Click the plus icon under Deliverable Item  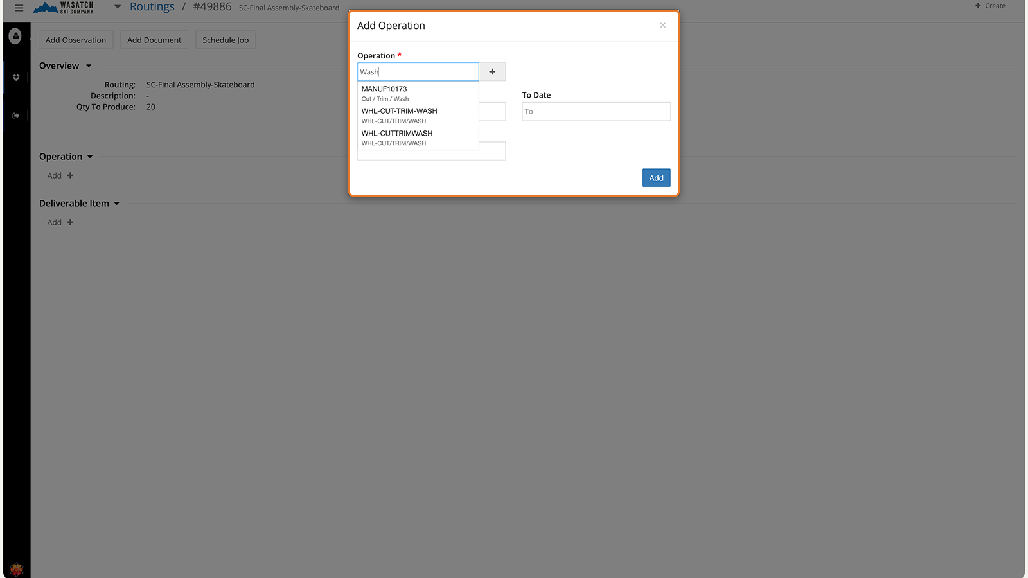[70, 222]
